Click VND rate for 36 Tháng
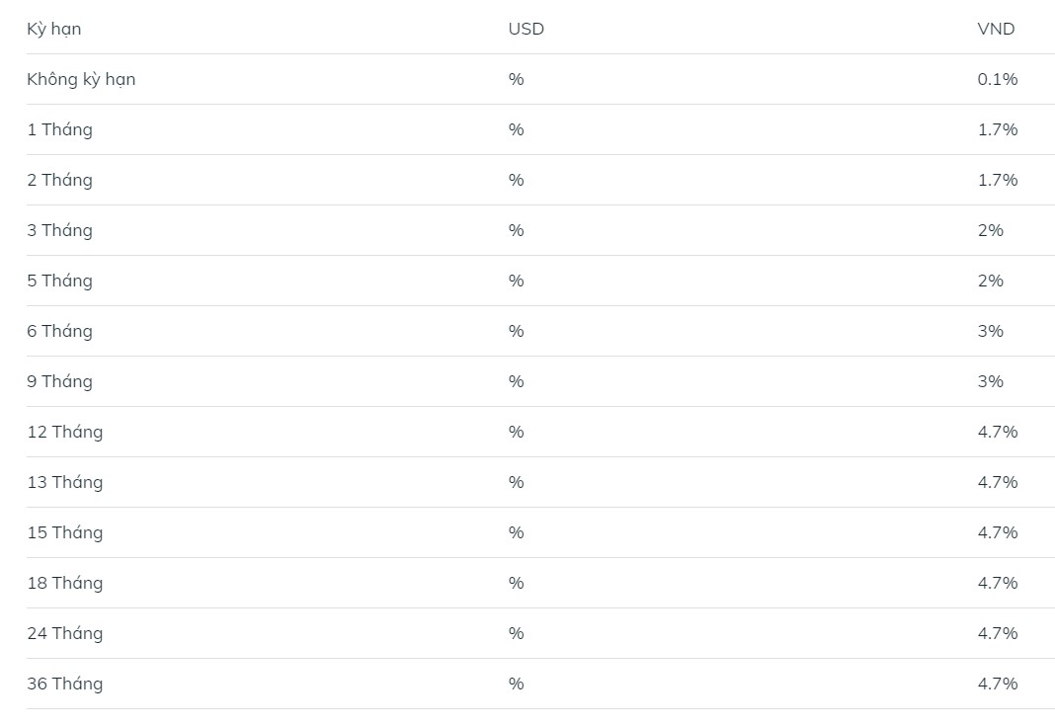Viewport: 1055px width, 726px height. click(998, 684)
